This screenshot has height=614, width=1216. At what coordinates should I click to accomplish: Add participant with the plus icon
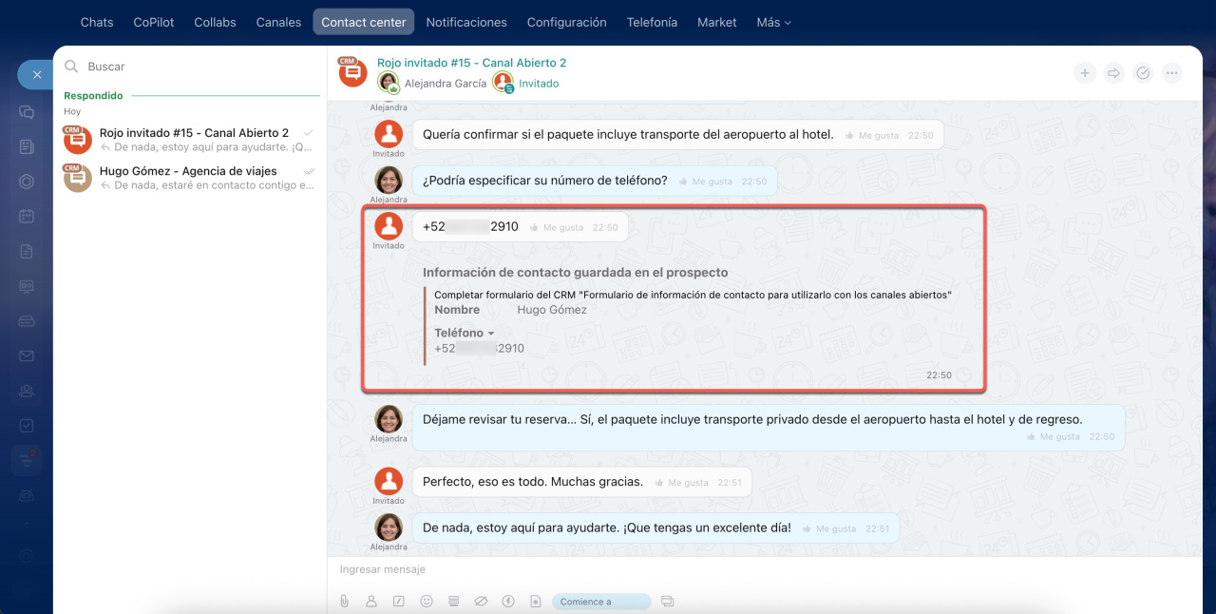click(1085, 73)
